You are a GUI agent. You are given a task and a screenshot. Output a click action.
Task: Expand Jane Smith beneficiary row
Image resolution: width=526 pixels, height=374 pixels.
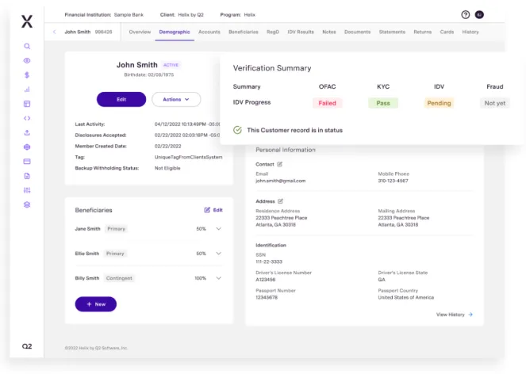pos(218,229)
